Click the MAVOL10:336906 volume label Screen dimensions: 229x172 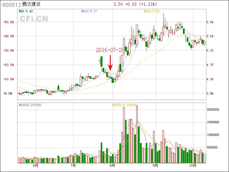pos(125,105)
